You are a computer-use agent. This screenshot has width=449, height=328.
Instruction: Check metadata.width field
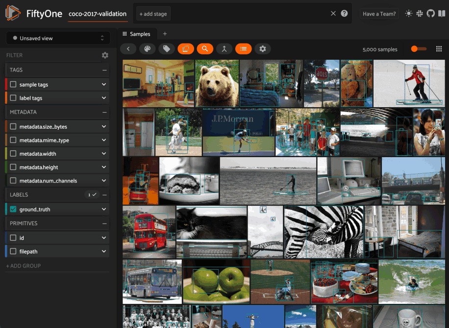pos(13,154)
